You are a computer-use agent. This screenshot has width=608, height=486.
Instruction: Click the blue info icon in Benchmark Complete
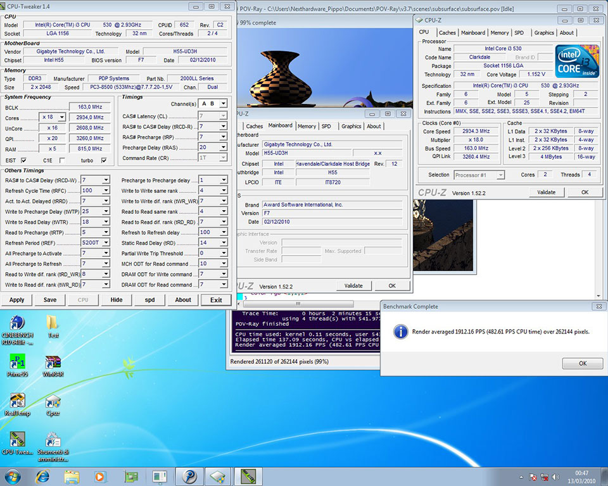click(x=400, y=332)
